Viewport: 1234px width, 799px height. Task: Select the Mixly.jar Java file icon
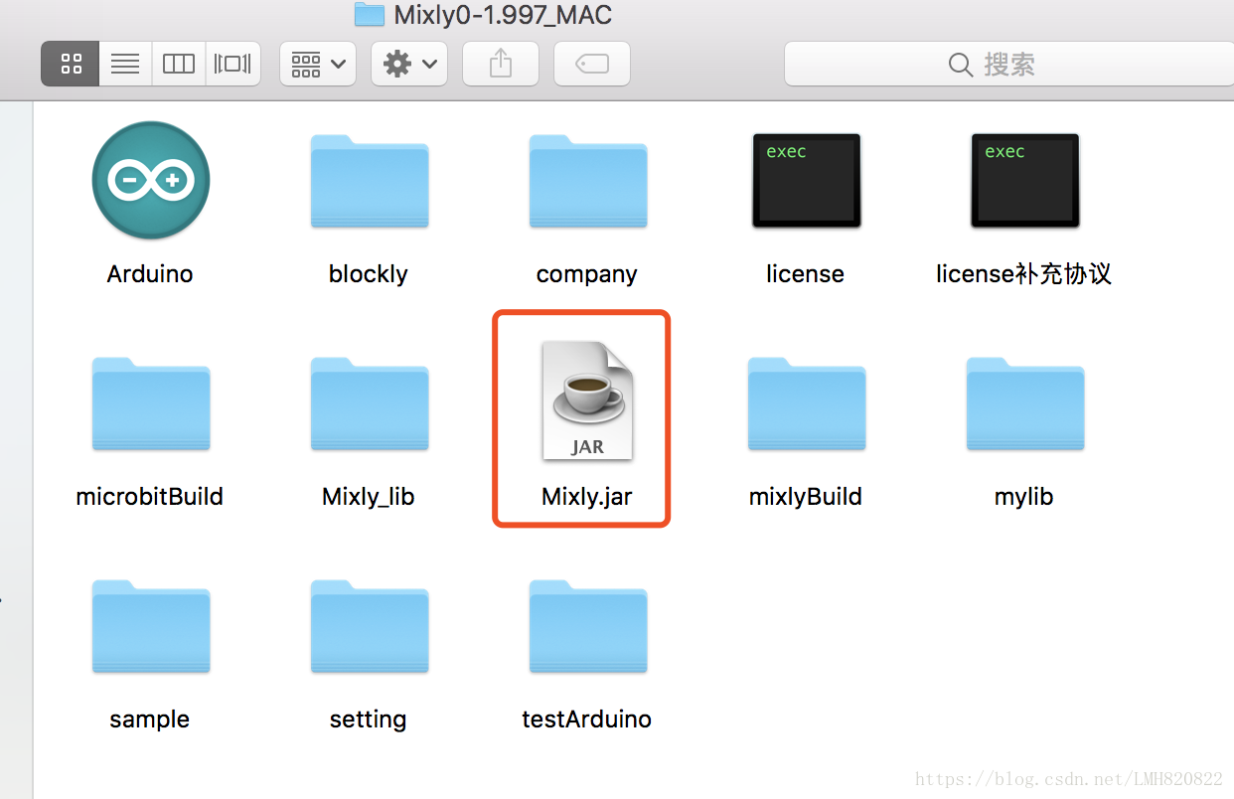click(x=587, y=400)
